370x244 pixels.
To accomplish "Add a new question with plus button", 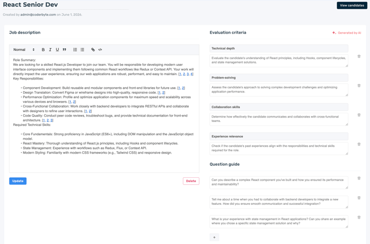I will point(214,237).
